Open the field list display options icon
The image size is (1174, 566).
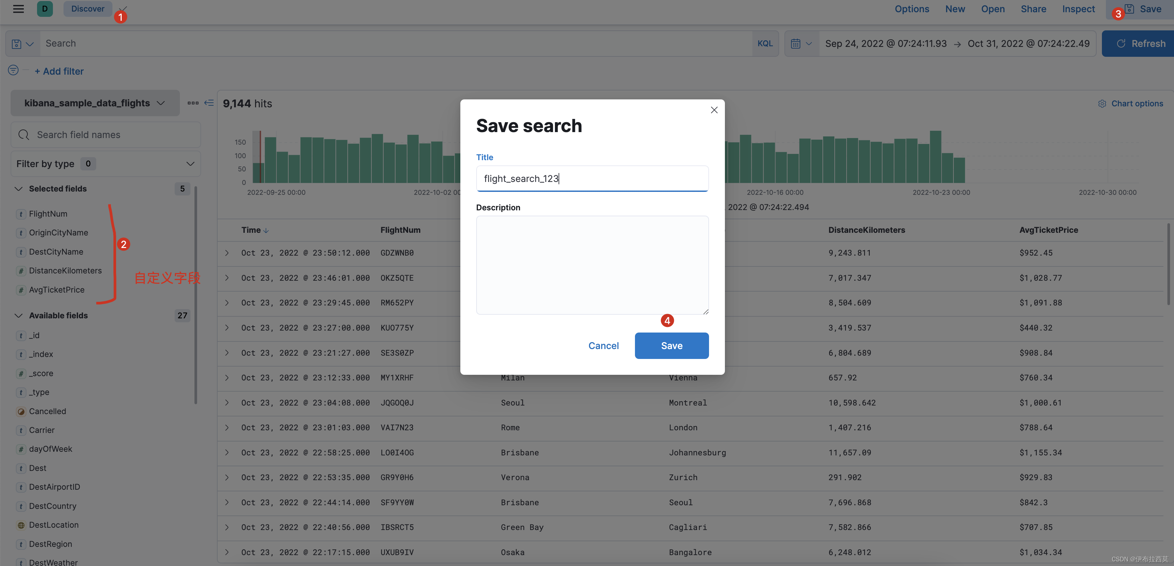[x=193, y=103]
